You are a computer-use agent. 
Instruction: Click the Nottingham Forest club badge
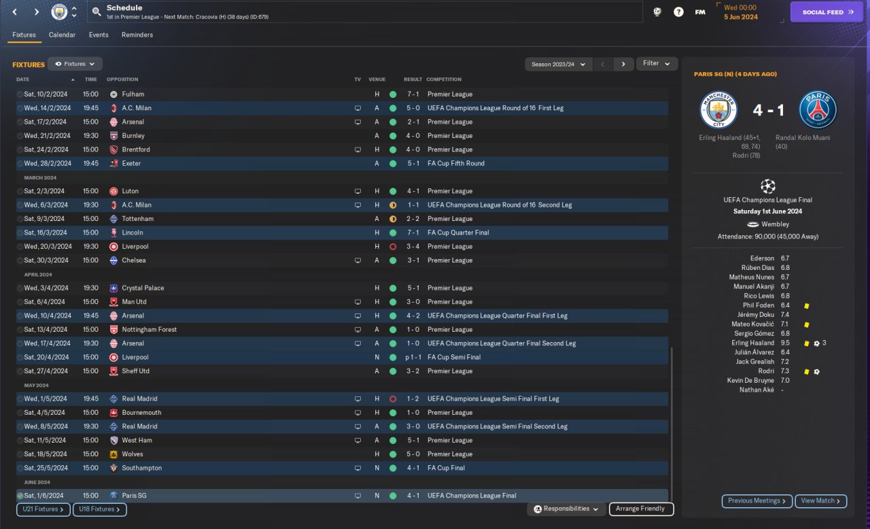click(114, 330)
